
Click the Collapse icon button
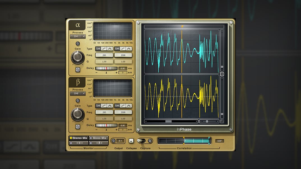click(x=131, y=141)
